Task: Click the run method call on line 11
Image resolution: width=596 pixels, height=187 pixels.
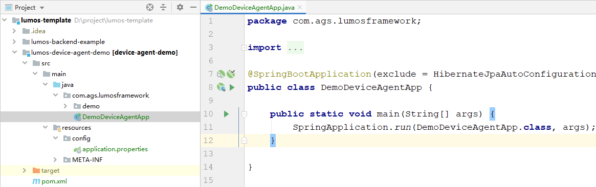Action: [x=403, y=127]
